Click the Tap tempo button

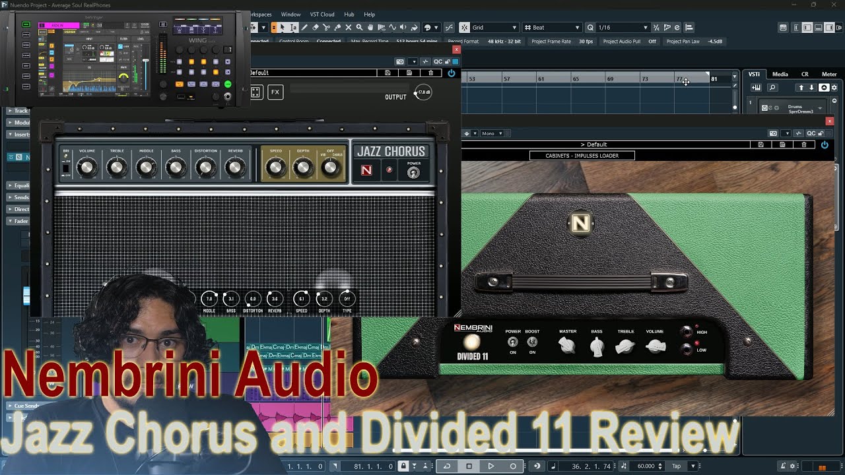click(676, 466)
